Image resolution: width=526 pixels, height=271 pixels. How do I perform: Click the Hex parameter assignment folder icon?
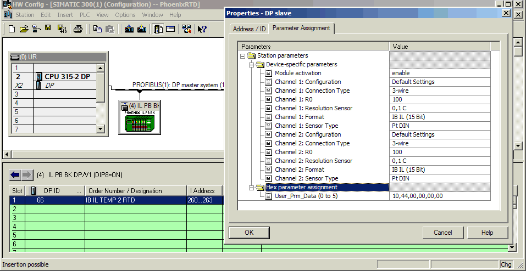[x=261, y=187]
